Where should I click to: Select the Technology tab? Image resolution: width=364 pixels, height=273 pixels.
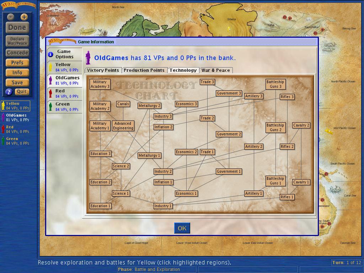tap(183, 70)
